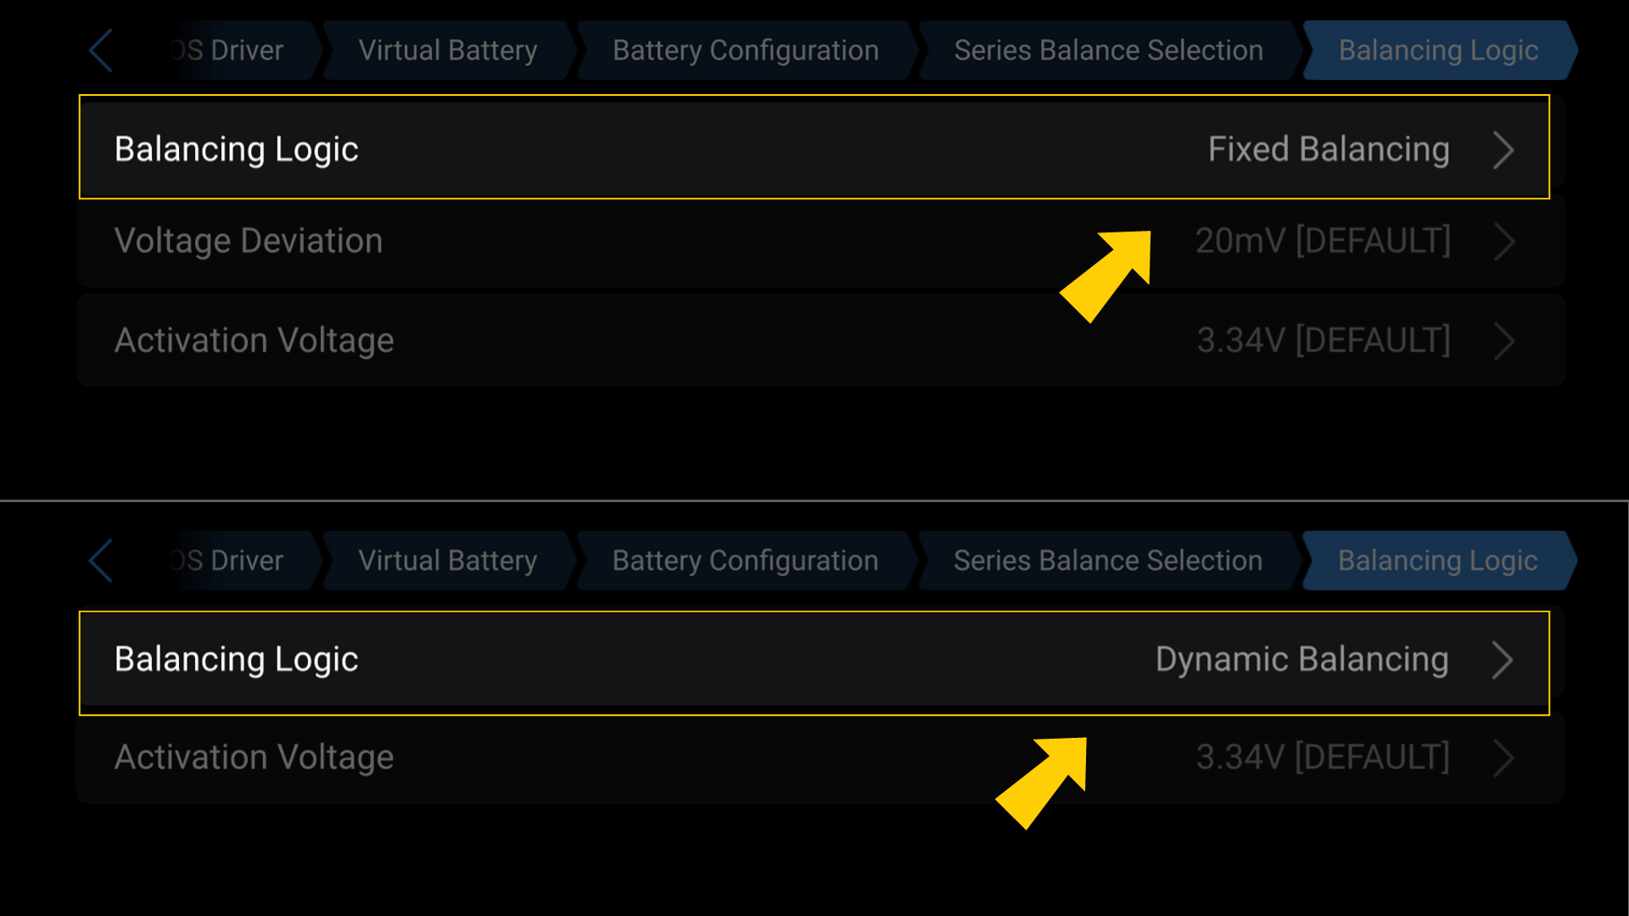1629x916 pixels.
Task: Expand the Voltage Deviation 20mV DEFAULT setting
Action: pyautogui.click(x=814, y=242)
